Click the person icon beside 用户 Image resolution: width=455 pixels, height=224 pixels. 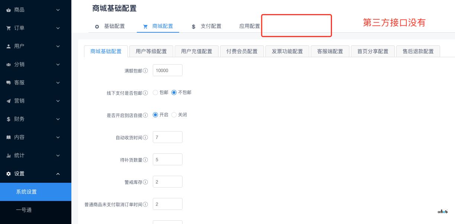coord(9,46)
